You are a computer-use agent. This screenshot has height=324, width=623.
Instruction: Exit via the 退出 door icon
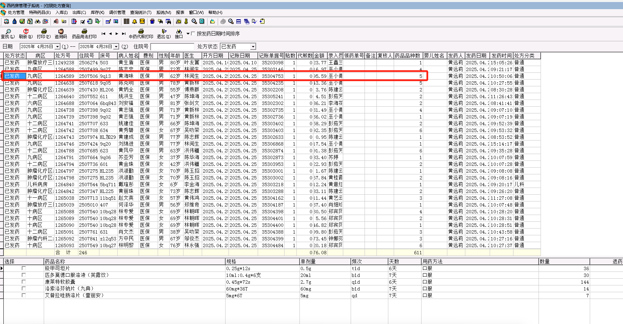pyautogui.click(x=164, y=31)
